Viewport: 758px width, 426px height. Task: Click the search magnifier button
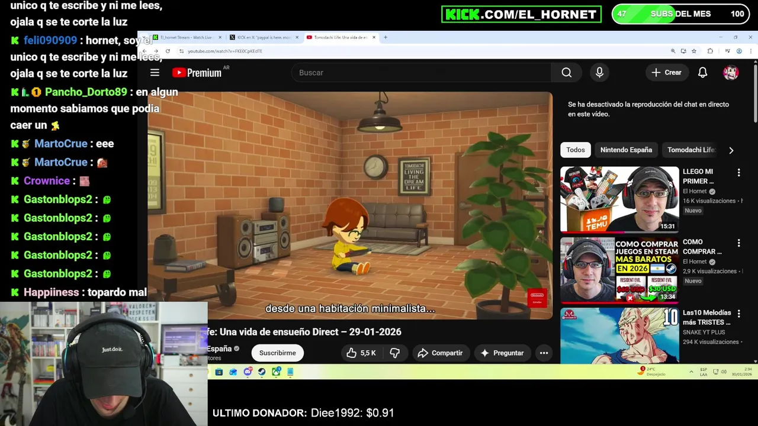pyautogui.click(x=567, y=72)
